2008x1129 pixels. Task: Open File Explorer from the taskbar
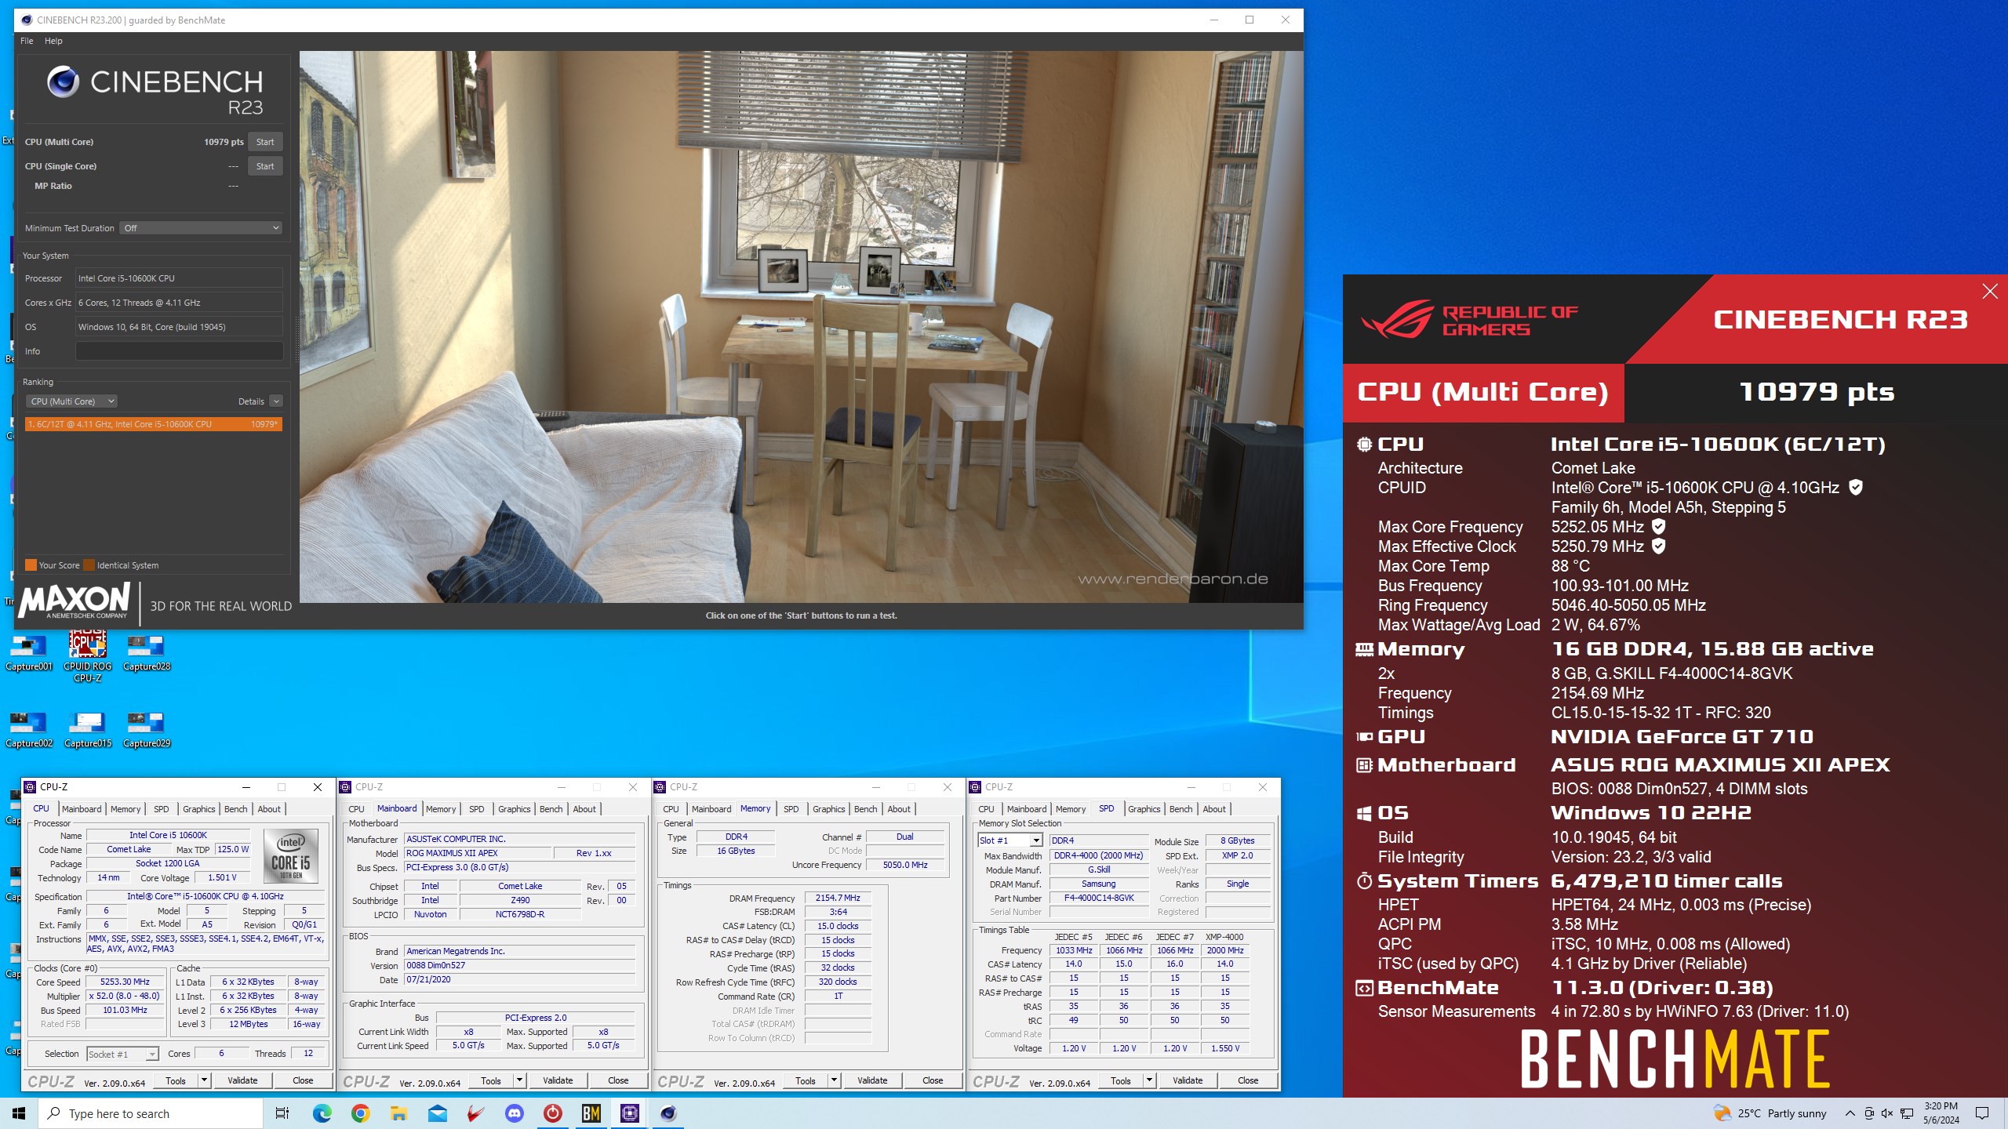(x=398, y=1113)
